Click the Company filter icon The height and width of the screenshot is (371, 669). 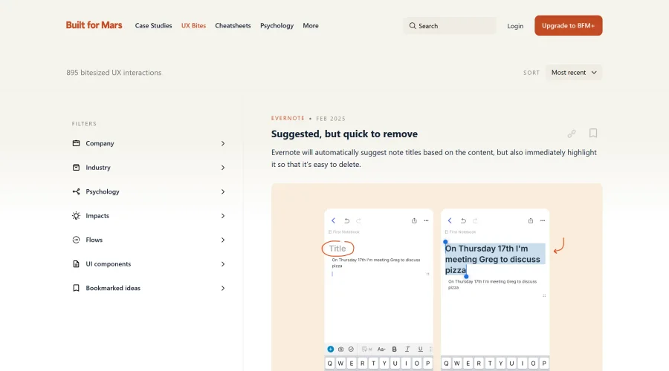click(76, 143)
